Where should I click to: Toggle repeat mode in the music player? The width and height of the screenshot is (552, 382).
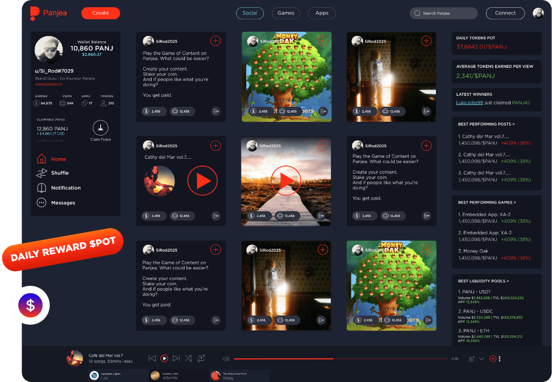[x=201, y=358]
